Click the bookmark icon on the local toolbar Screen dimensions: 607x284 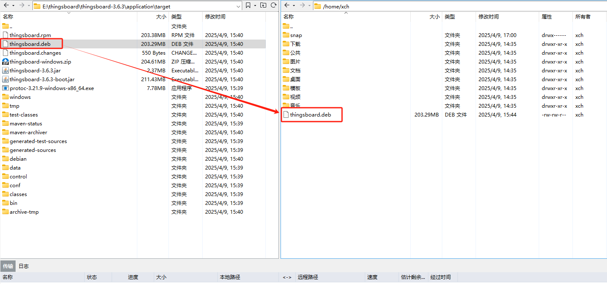pos(248,6)
